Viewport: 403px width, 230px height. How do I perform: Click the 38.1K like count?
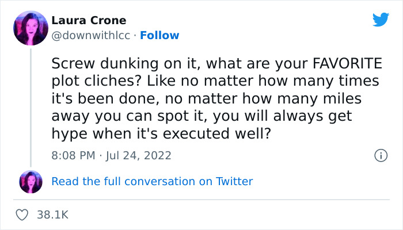53,214
